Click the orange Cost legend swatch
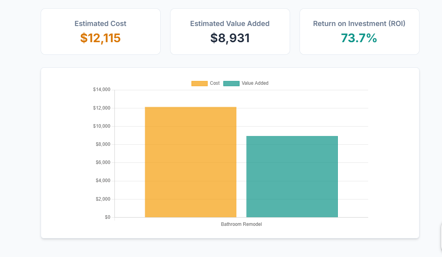The image size is (442, 257). pyautogui.click(x=199, y=83)
